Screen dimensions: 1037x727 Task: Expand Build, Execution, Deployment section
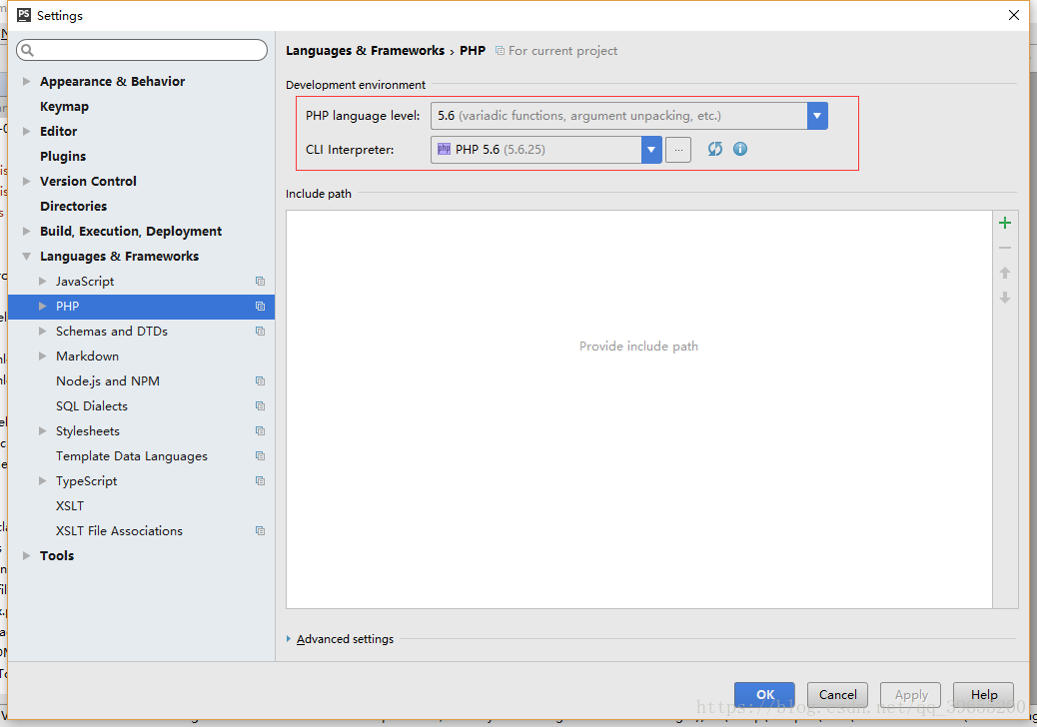(x=26, y=231)
